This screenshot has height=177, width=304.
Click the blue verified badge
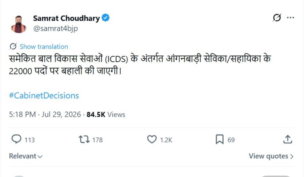click(106, 18)
